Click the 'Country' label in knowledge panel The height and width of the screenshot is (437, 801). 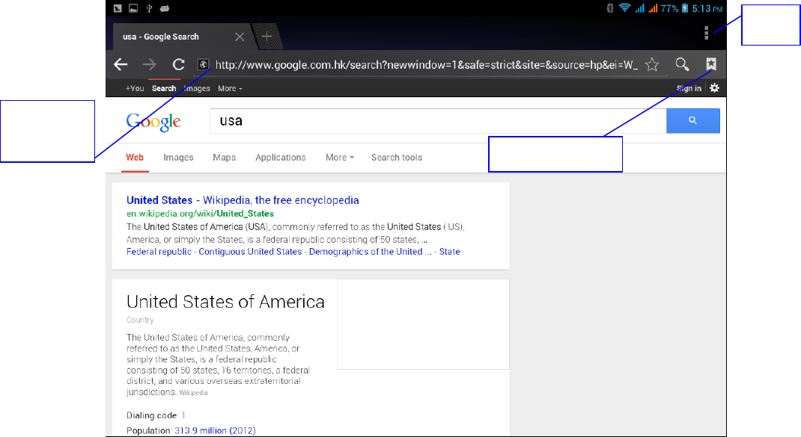tap(140, 320)
